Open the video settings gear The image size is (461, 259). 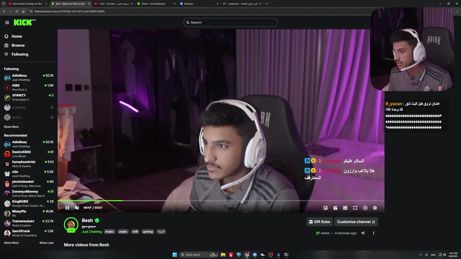pyautogui.click(x=375, y=208)
